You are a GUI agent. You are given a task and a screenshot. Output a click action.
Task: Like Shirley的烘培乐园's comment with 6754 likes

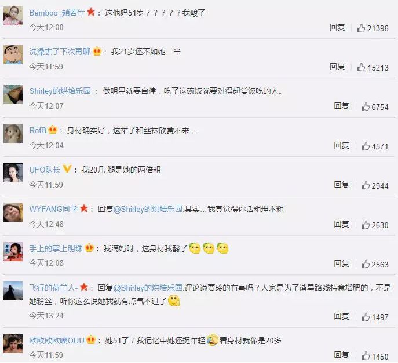366,107
